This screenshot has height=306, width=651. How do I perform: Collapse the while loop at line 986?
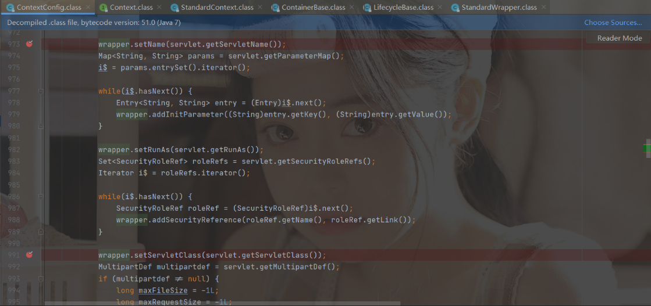[41, 196]
